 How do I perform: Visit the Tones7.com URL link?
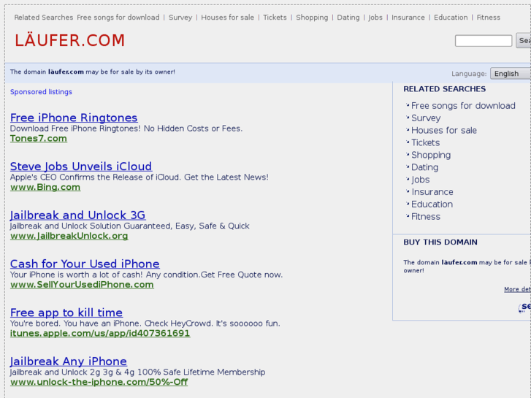(39, 139)
